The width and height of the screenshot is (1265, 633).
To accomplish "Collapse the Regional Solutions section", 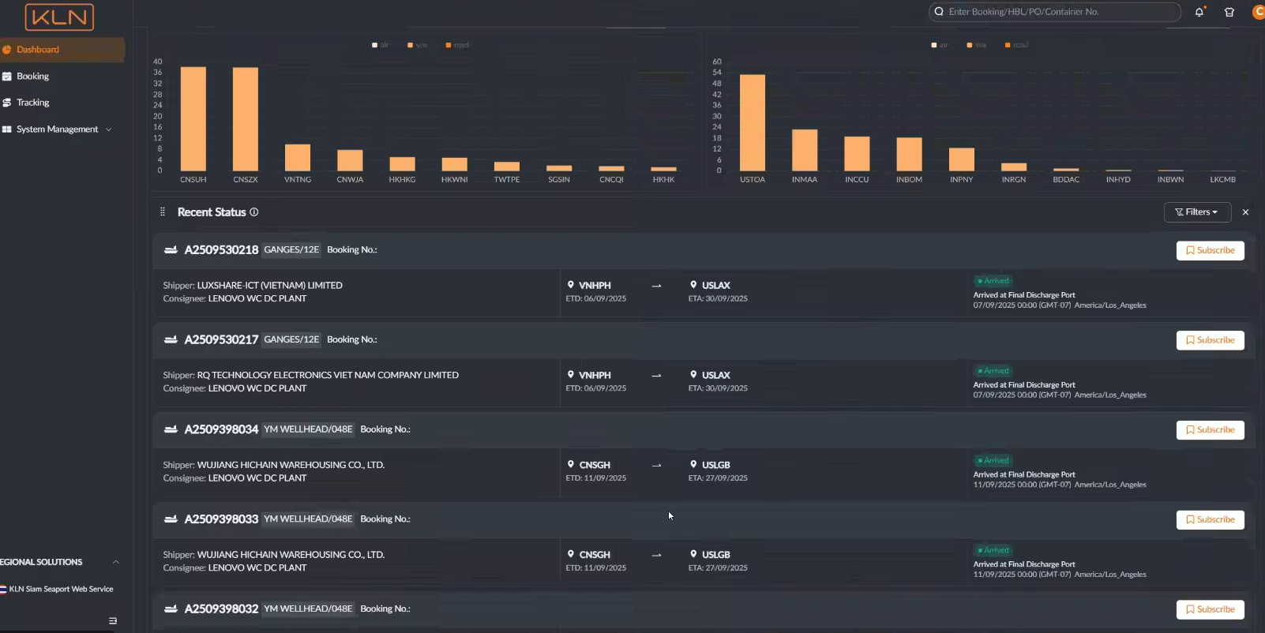I will tap(116, 562).
